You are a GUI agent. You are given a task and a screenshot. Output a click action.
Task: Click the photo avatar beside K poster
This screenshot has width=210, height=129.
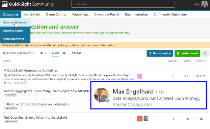click(x=146, y=119)
